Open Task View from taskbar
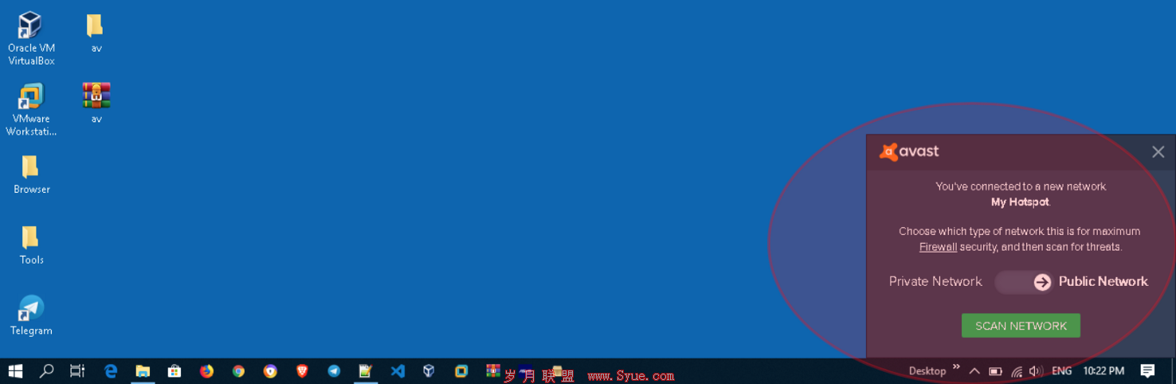 click(77, 370)
